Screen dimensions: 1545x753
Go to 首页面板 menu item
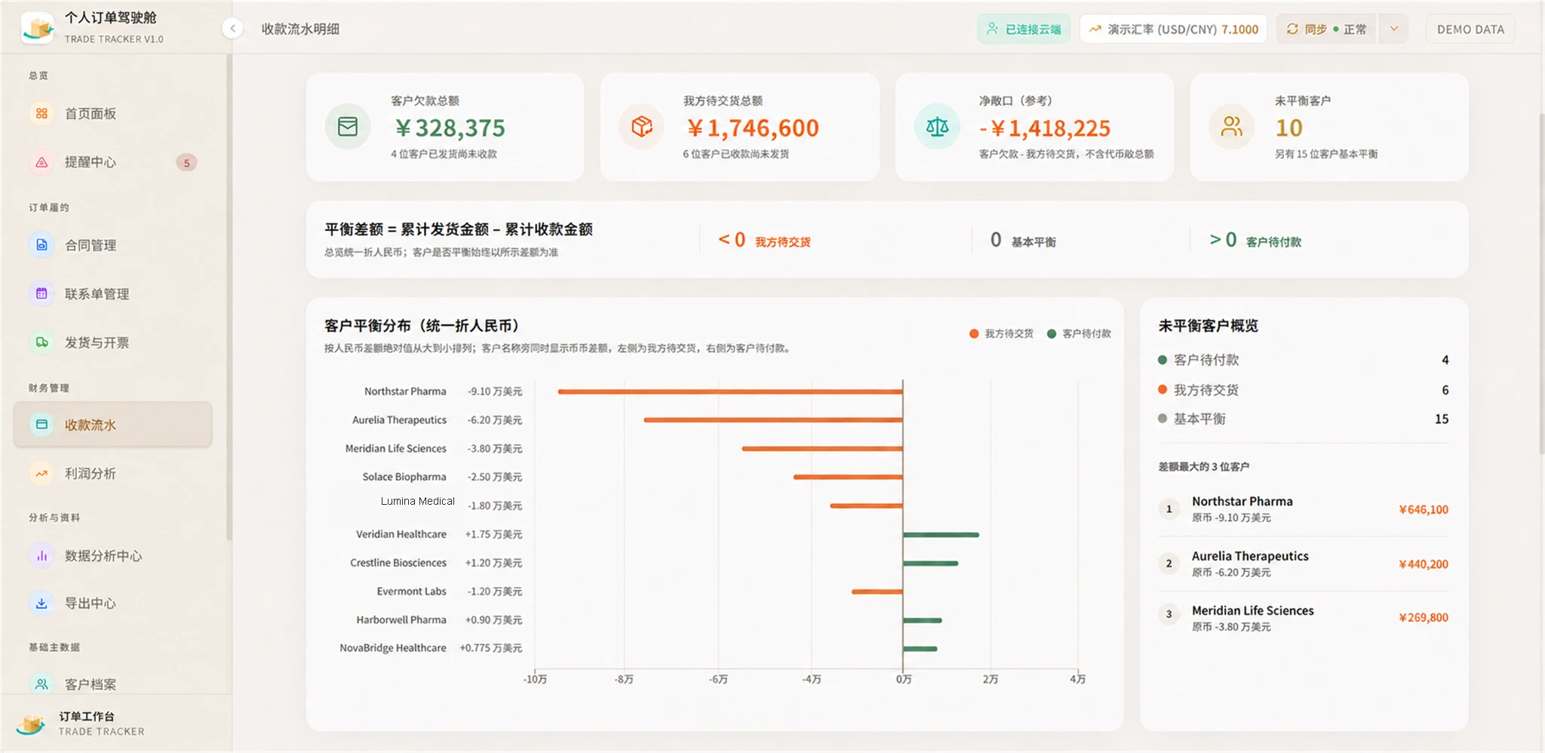112,113
